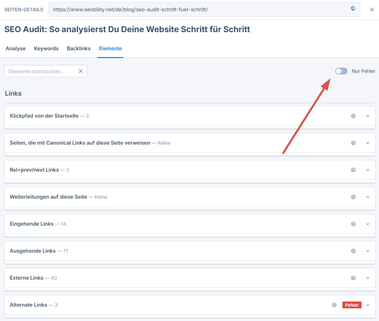Expand Ausgehende Links section

pyautogui.click(x=368, y=251)
